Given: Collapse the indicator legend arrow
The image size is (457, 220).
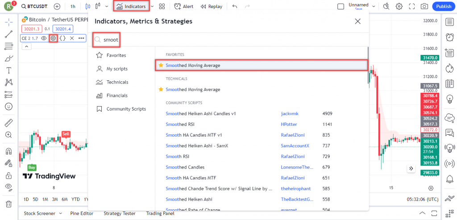Looking at the screenshot, I should tap(26, 46).
